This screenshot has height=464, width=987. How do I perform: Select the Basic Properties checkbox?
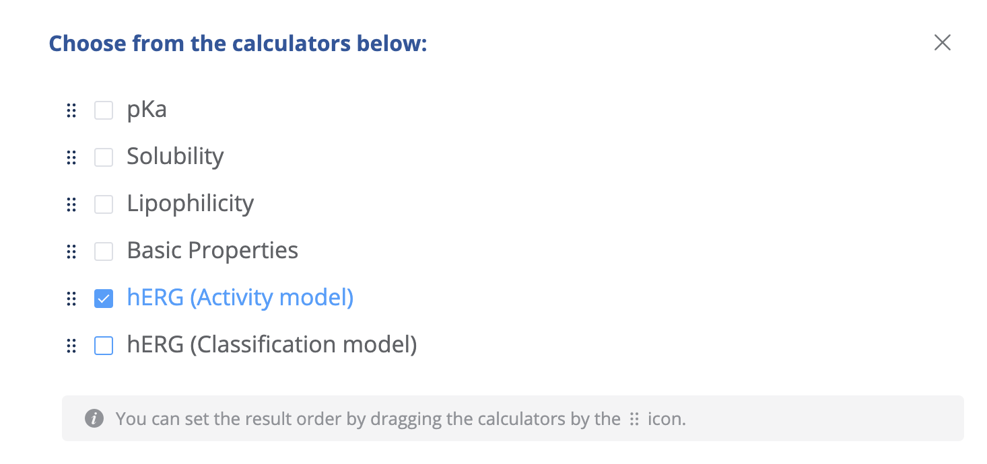[104, 252]
